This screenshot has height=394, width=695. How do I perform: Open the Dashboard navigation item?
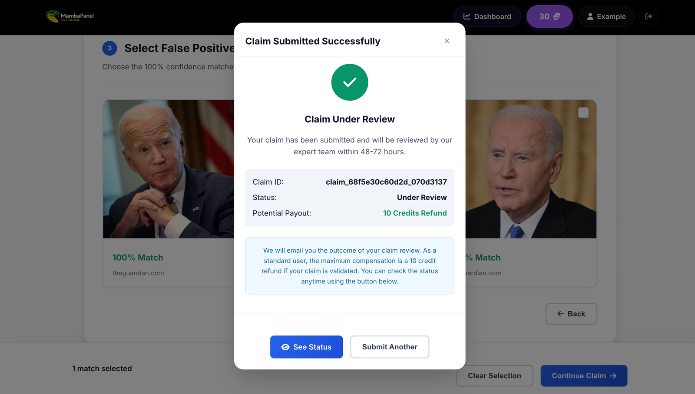(x=487, y=16)
